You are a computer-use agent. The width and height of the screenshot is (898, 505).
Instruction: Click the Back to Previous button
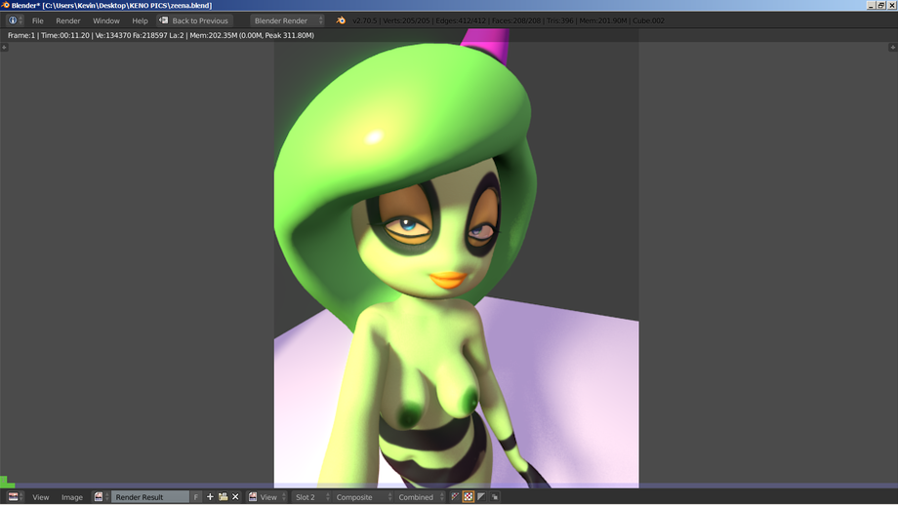click(194, 20)
